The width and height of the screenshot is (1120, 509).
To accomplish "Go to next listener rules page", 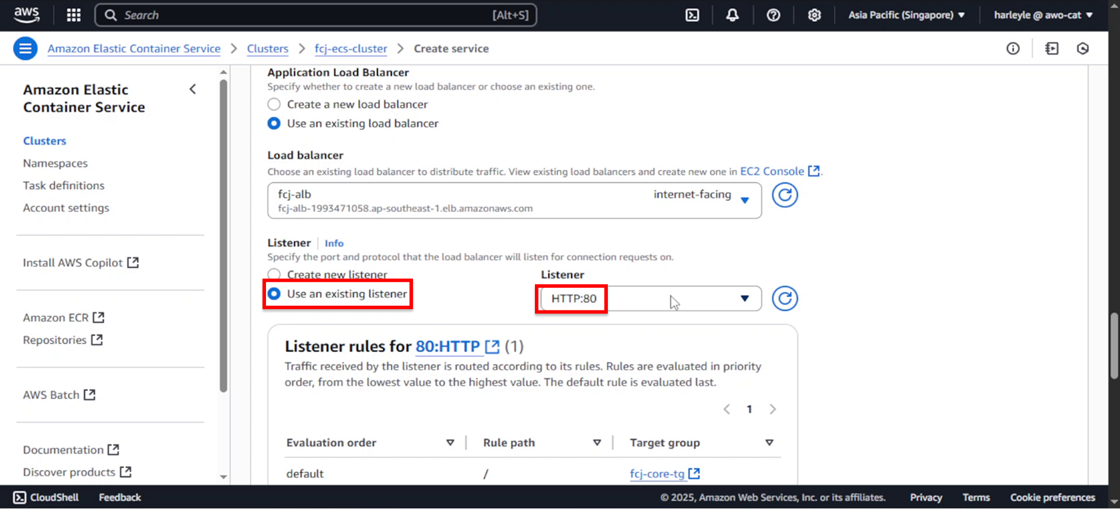I will 773,409.
